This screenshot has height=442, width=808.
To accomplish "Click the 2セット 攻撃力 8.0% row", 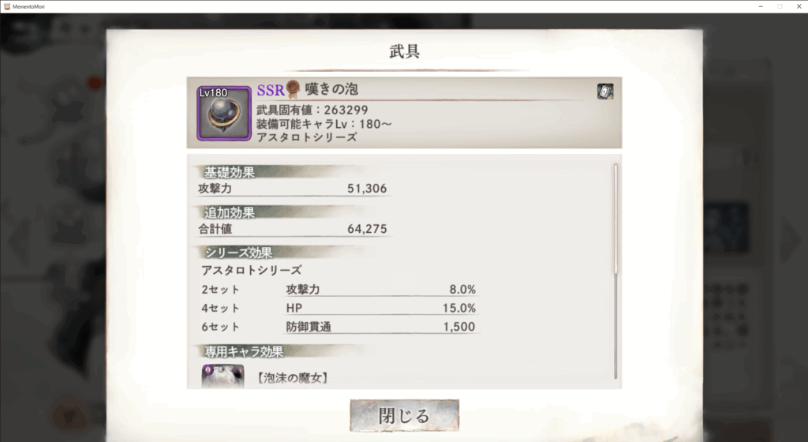I will (339, 290).
